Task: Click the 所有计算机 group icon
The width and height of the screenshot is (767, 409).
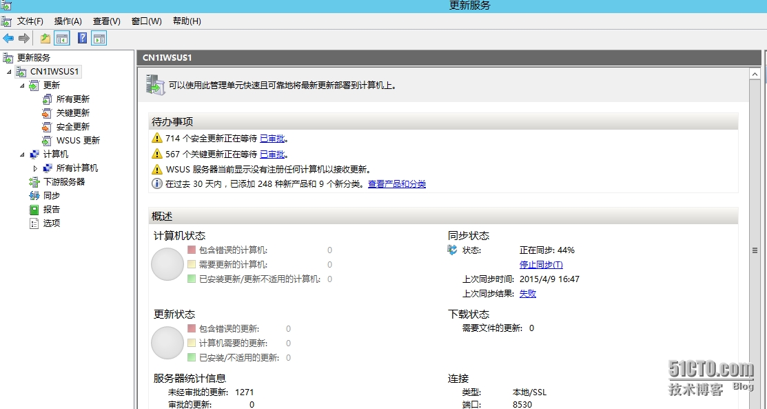Action: tap(47, 168)
